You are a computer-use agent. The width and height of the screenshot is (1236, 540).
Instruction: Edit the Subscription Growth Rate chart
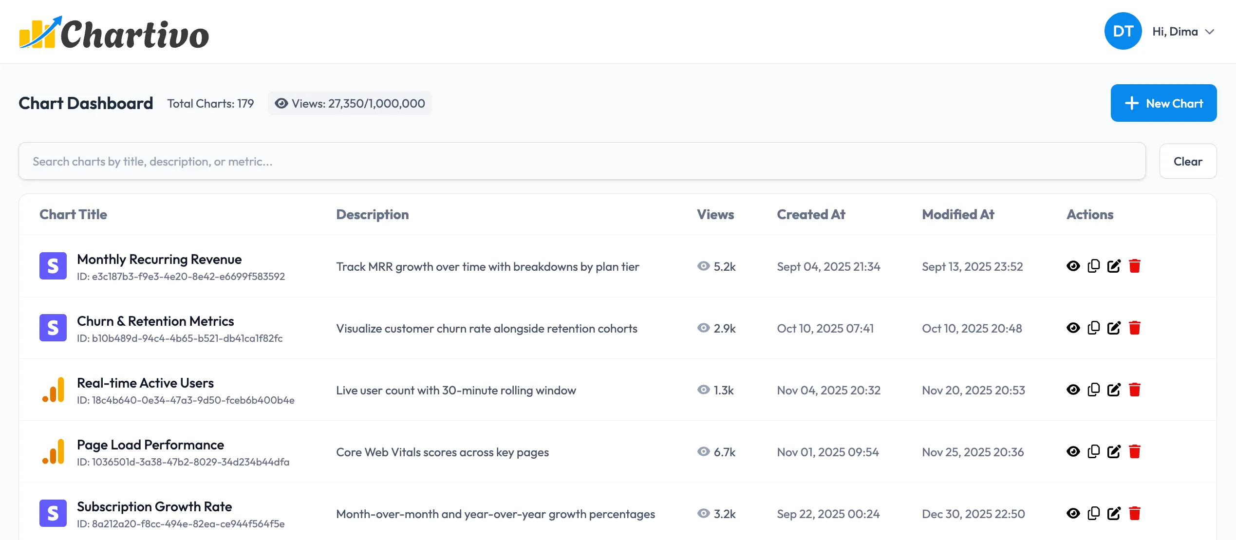click(x=1115, y=513)
